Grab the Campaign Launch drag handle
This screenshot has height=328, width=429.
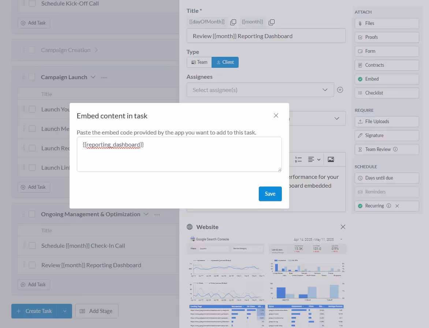pos(23,77)
